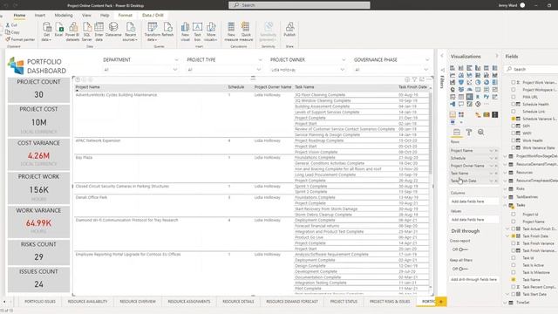Open More visuals
This screenshot has height=314, width=558.
point(211,31)
